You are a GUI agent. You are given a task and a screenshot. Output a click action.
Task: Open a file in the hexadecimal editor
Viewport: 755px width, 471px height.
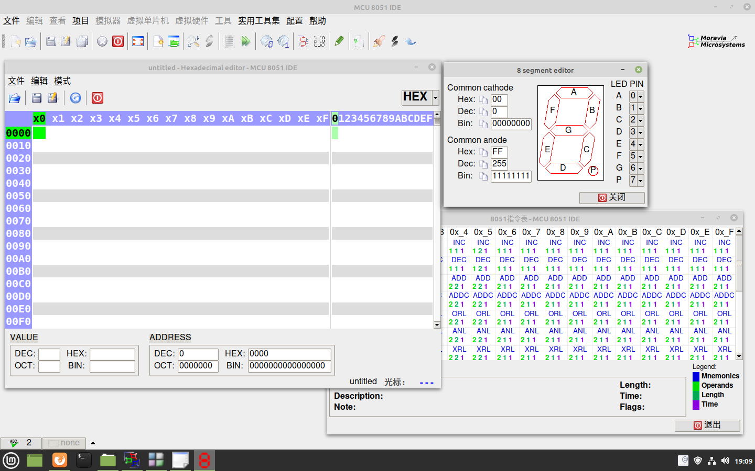[x=14, y=98]
